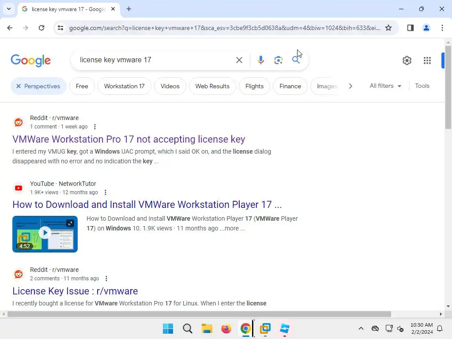Open How to Download and Install VMWare Workstation Player link

(x=147, y=204)
